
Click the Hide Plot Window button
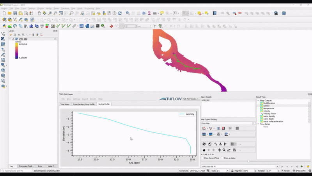tap(191, 99)
